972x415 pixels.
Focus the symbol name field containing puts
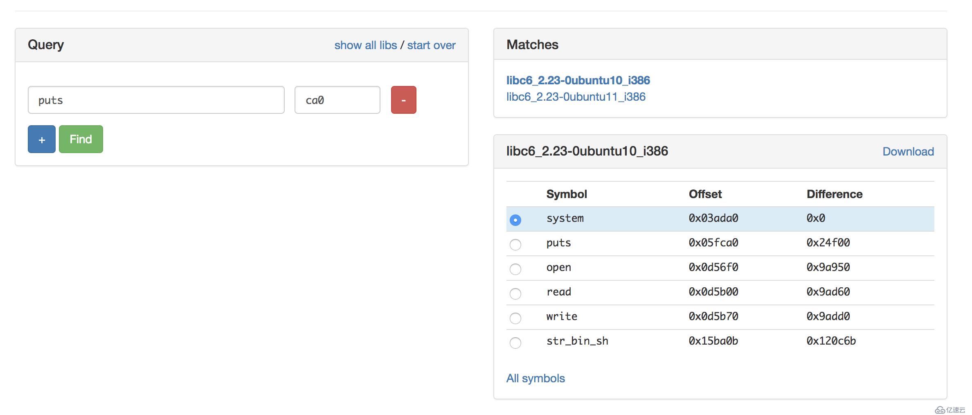pyautogui.click(x=156, y=100)
